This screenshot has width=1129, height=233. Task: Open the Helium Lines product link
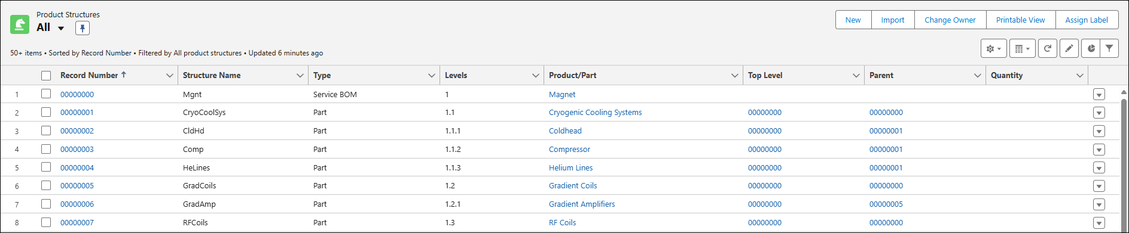coord(570,167)
